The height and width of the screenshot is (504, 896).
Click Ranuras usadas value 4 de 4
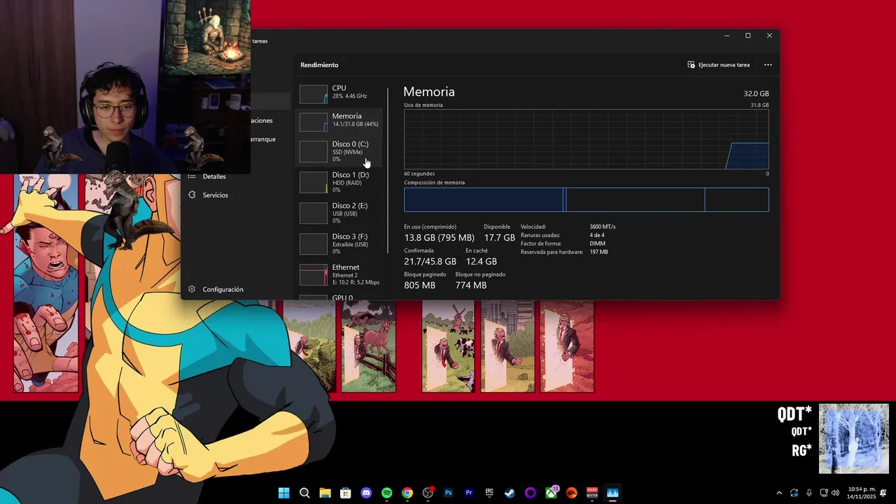click(598, 235)
